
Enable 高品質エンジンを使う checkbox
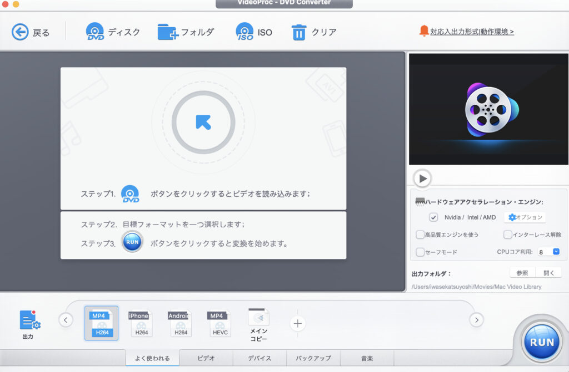pos(420,235)
